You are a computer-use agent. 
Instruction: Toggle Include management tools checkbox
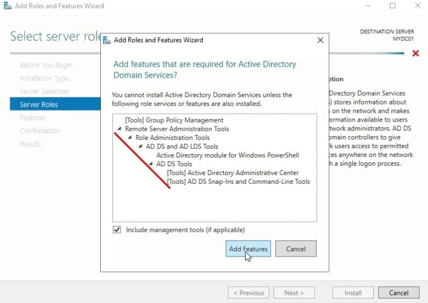(117, 230)
